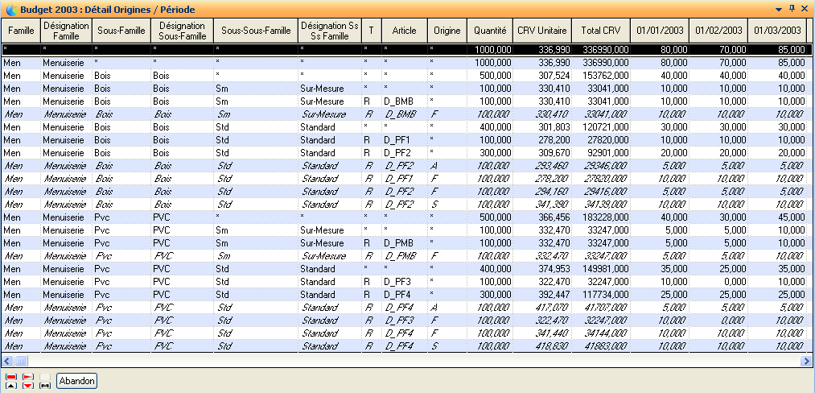
Task: Click the Total CRV column header
Action: click(600, 31)
